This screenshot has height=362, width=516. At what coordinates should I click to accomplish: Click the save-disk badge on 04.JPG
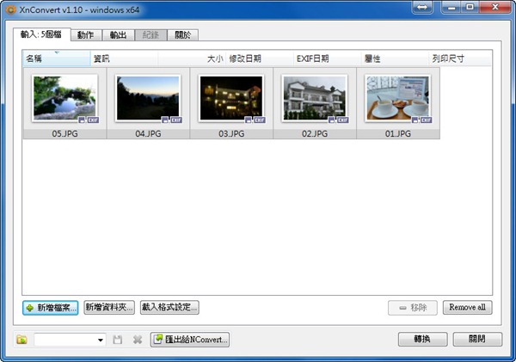click(165, 120)
